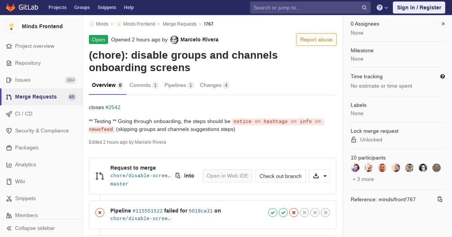This screenshot has width=452, height=237.
Task: Click the failed third pipeline stage icon
Action: pos(294,213)
